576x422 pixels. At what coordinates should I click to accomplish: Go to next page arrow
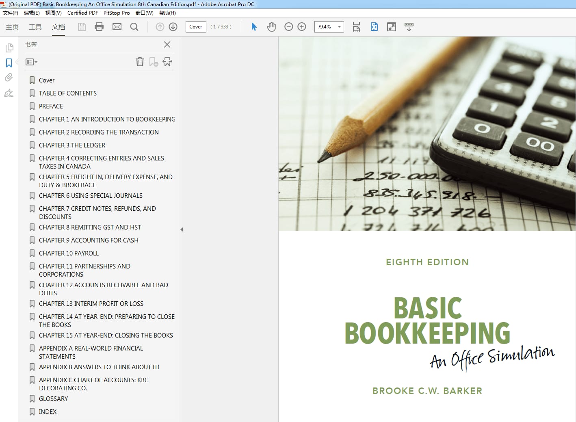(173, 27)
